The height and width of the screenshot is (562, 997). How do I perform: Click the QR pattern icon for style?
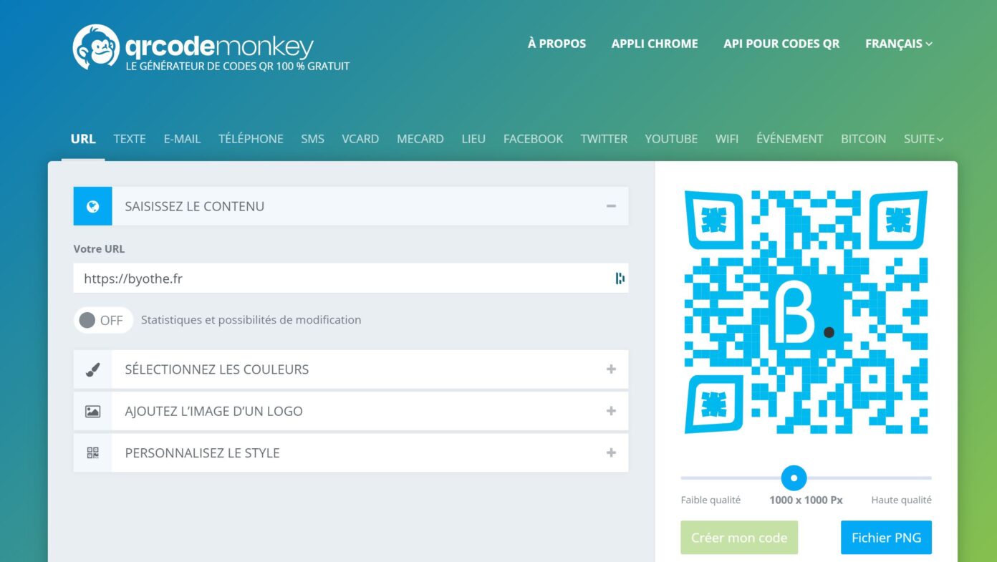pyautogui.click(x=92, y=452)
